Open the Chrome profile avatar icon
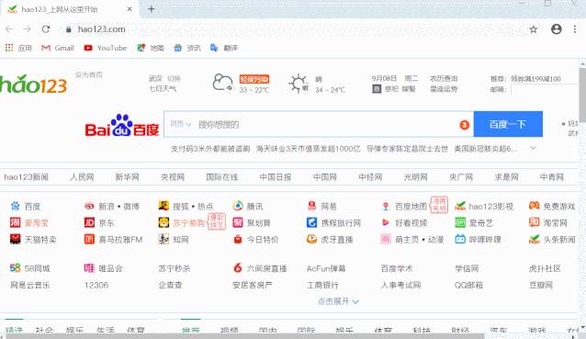 tap(557, 29)
